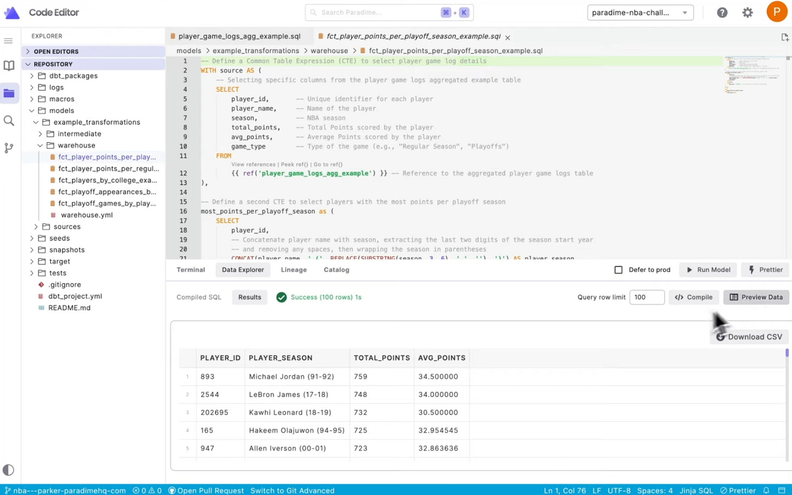Click the Run Model button
This screenshot has width=792, height=495.
coord(708,270)
